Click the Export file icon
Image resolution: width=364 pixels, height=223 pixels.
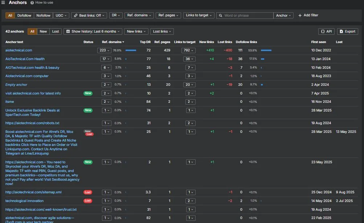(x=341, y=31)
